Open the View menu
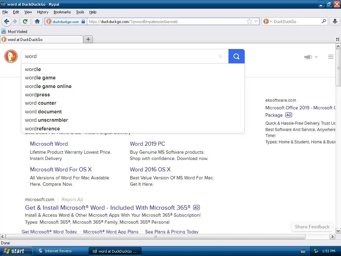Viewport: 341px width, 256px height. (28, 12)
